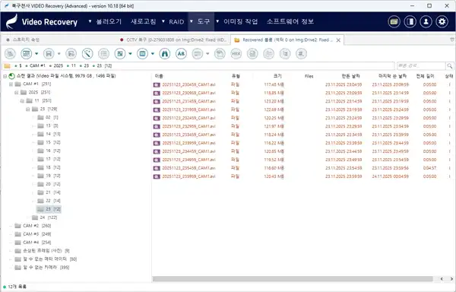Collapse the scan result root node
Image resolution: width=456 pixels, height=292 pixels.
pyautogui.click(x=5, y=76)
